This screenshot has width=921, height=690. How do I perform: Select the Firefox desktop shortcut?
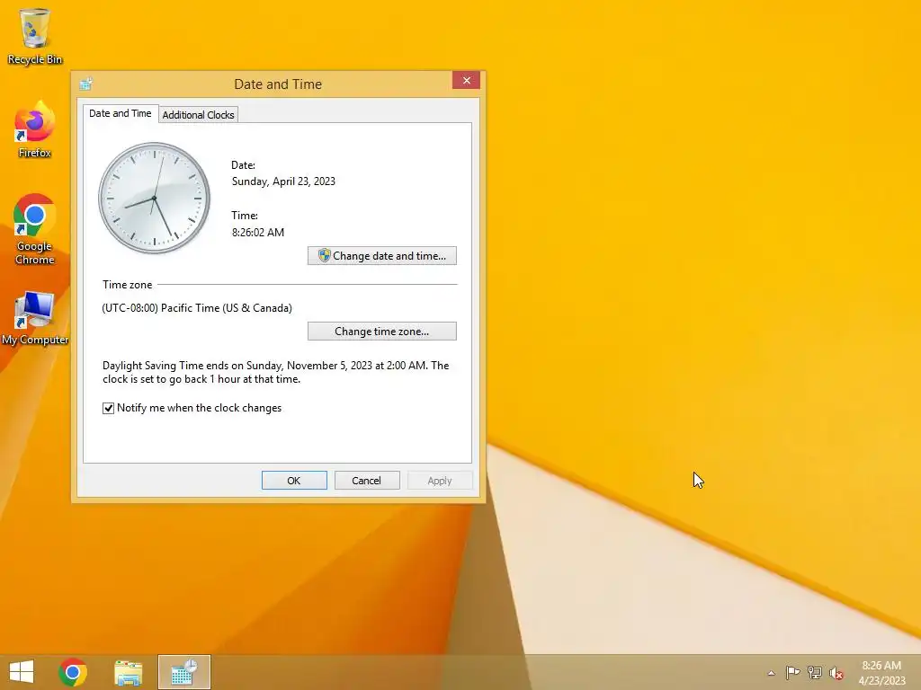pos(35,129)
